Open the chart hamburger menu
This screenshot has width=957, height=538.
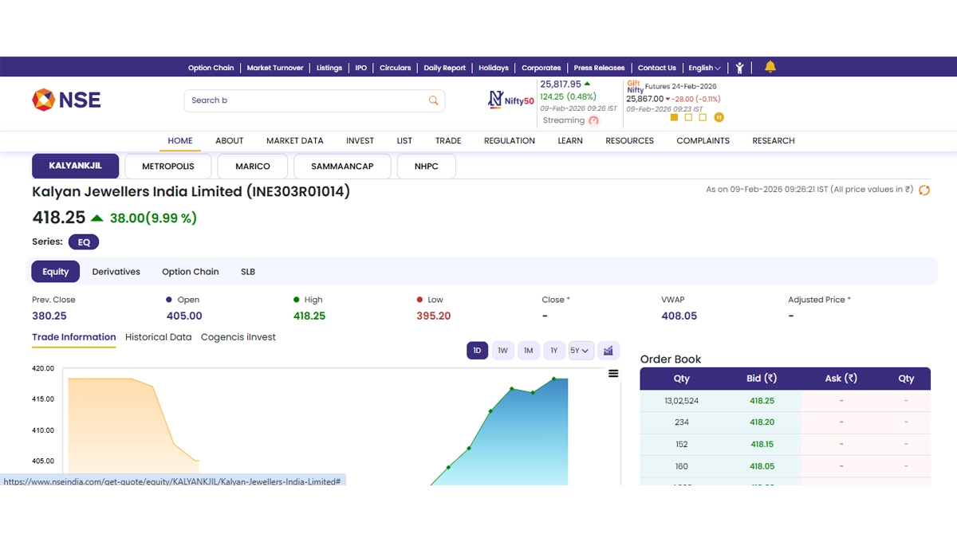click(613, 374)
